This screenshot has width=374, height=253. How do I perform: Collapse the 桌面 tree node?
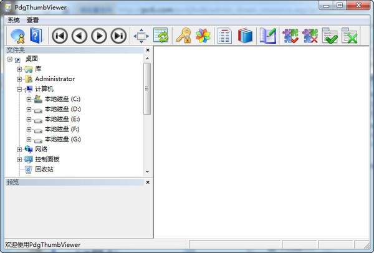10,59
